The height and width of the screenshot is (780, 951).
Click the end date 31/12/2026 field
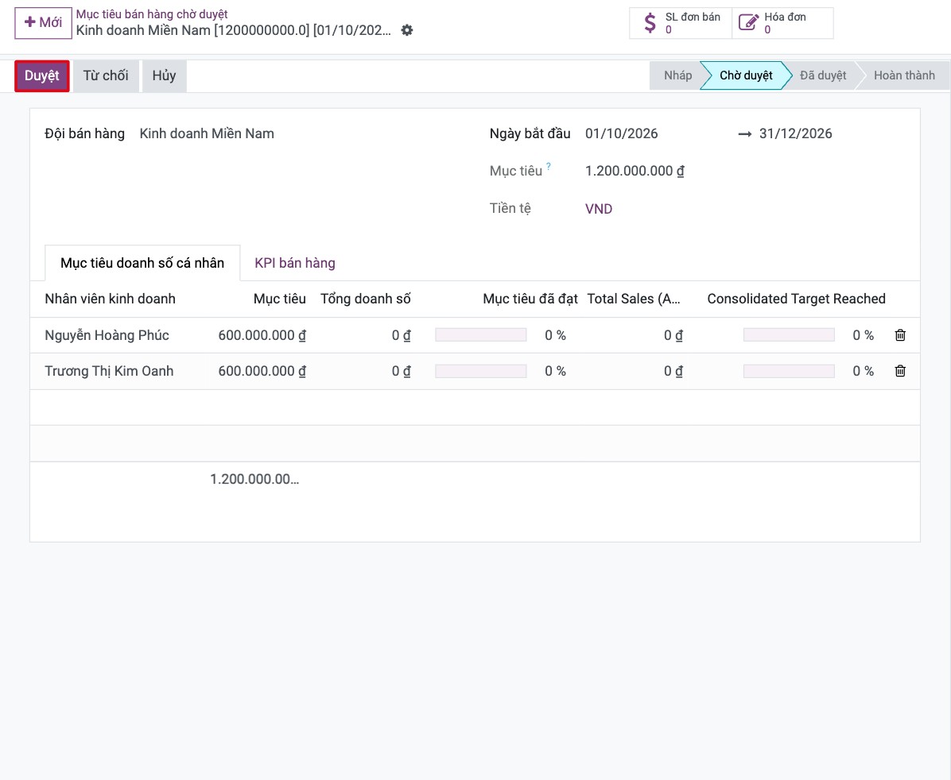(x=796, y=134)
